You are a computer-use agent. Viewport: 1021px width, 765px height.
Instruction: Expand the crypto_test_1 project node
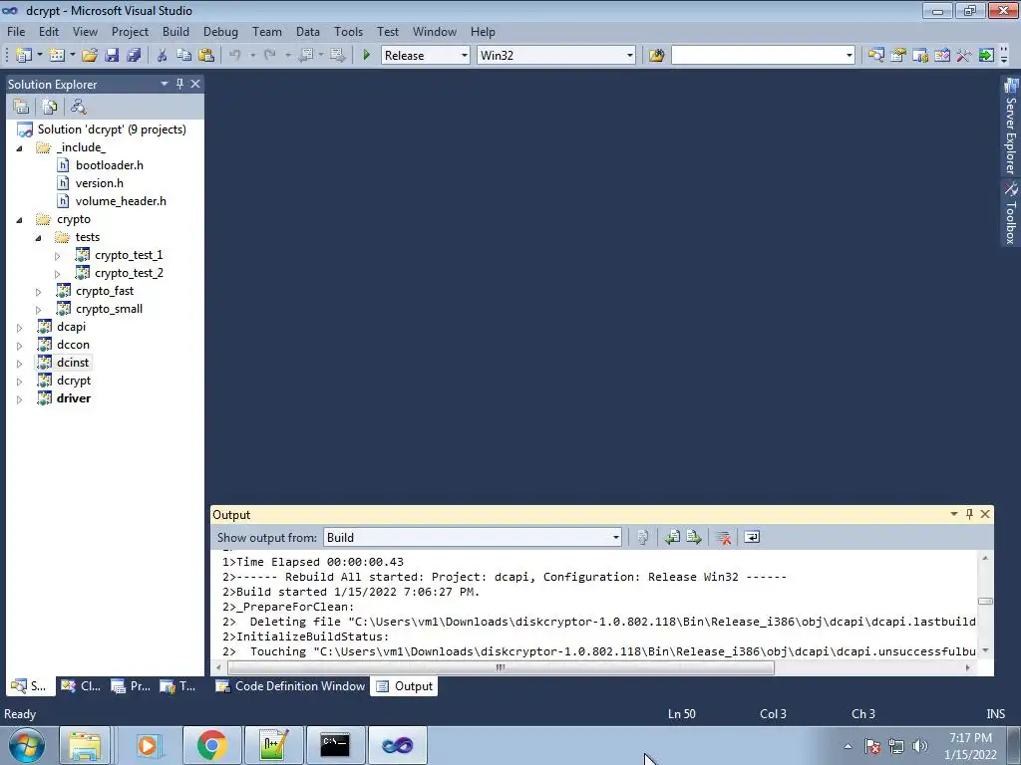click(x=57, y=256)
